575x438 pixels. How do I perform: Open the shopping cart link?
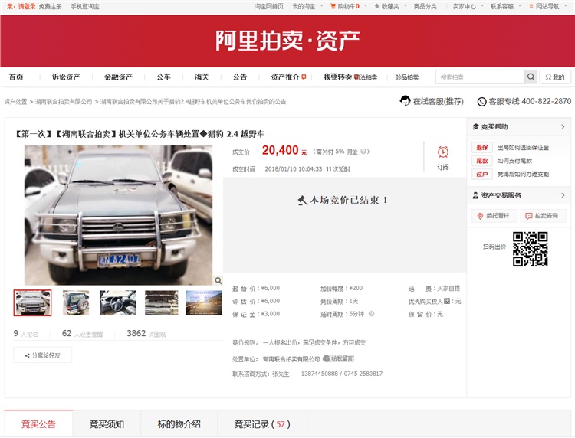pyautogui.click(x=345, y=6)
